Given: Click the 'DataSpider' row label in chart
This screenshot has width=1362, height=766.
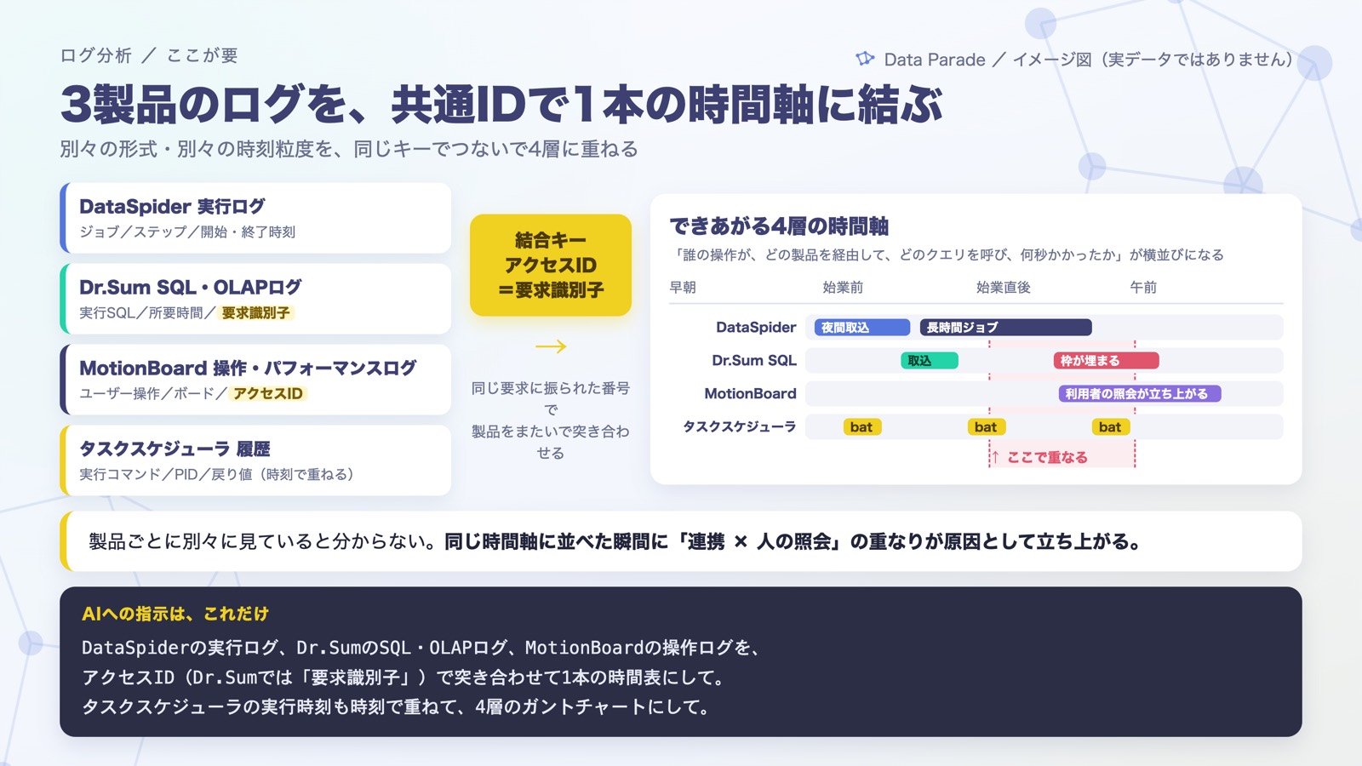Looking at the screenshot, I should pos(756,327).
